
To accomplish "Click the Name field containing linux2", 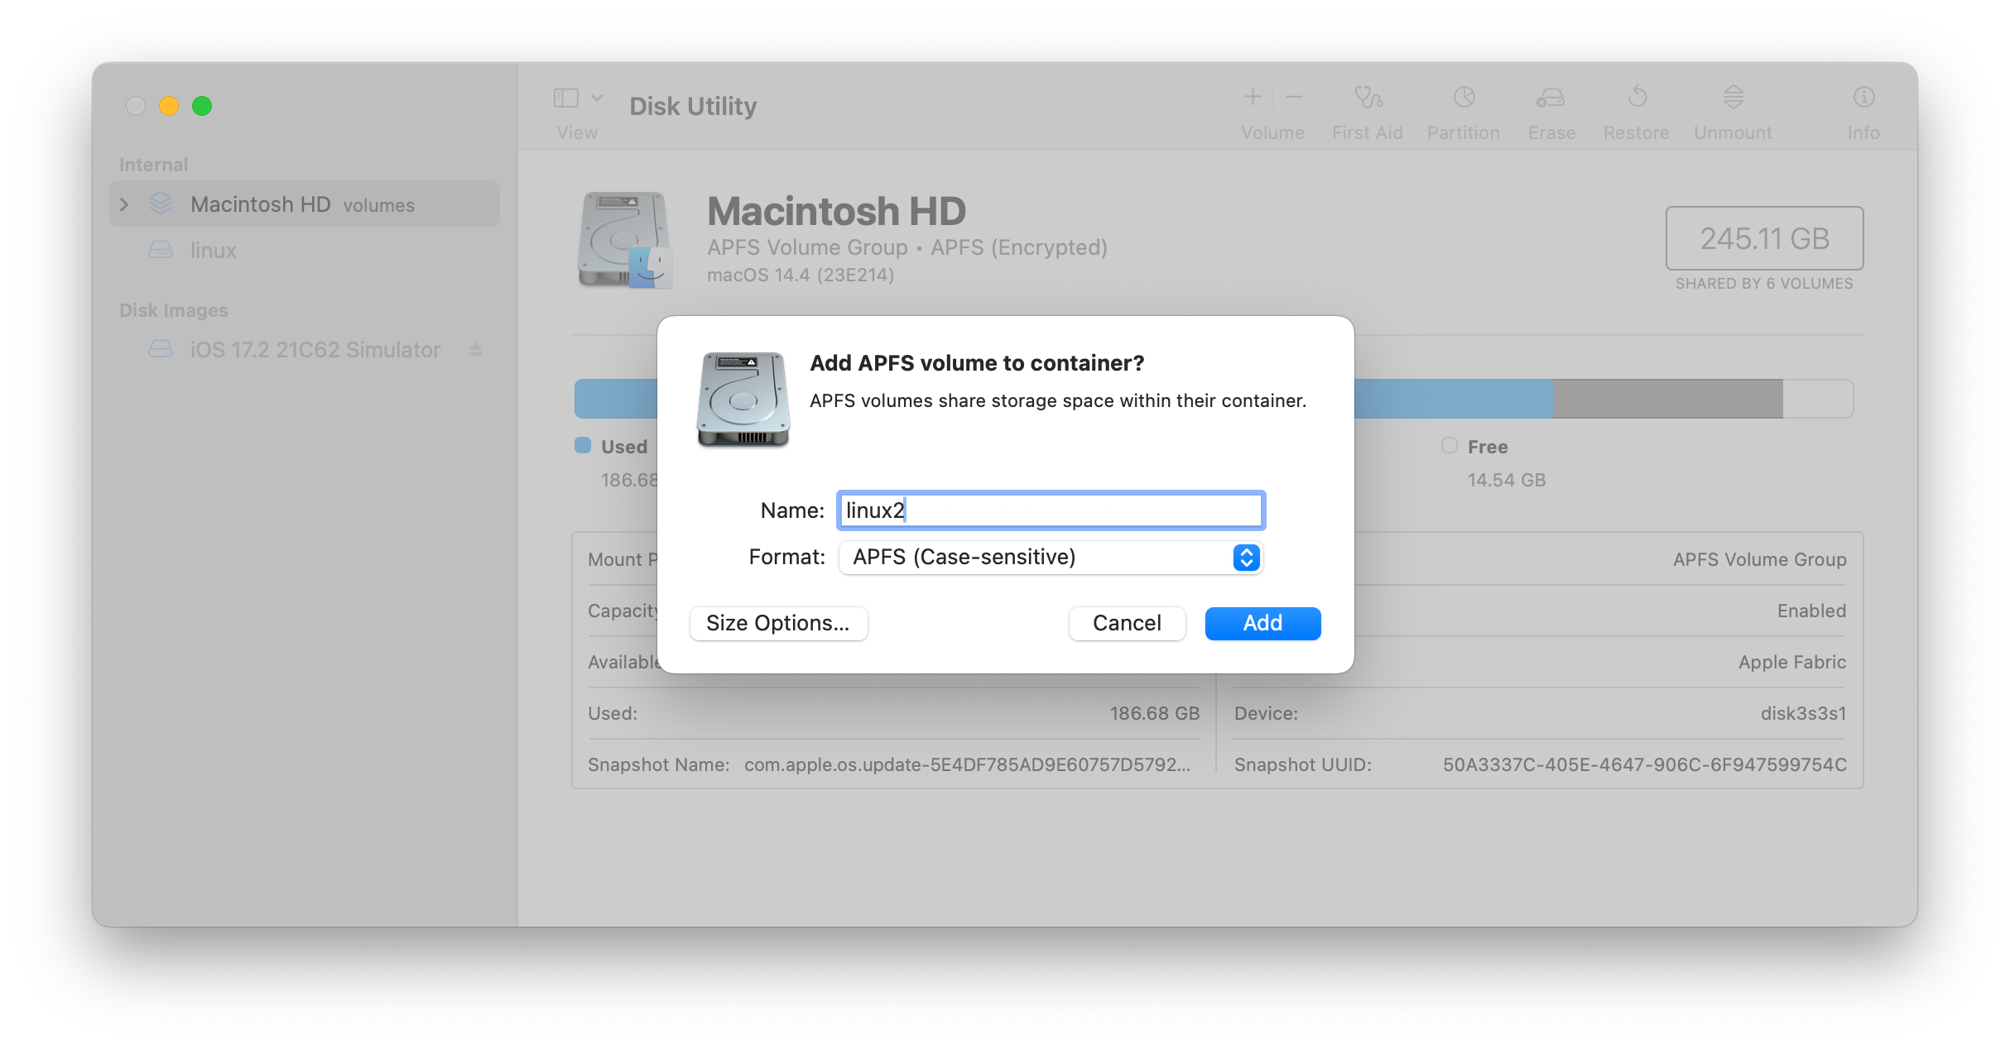I will point(1051,510).
